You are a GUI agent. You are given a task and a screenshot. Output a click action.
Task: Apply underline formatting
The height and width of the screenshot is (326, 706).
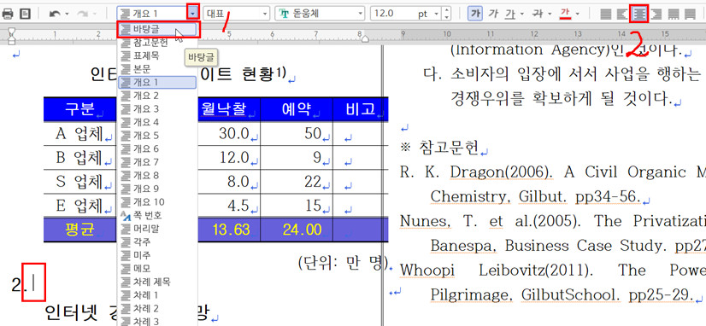[509, 14]
